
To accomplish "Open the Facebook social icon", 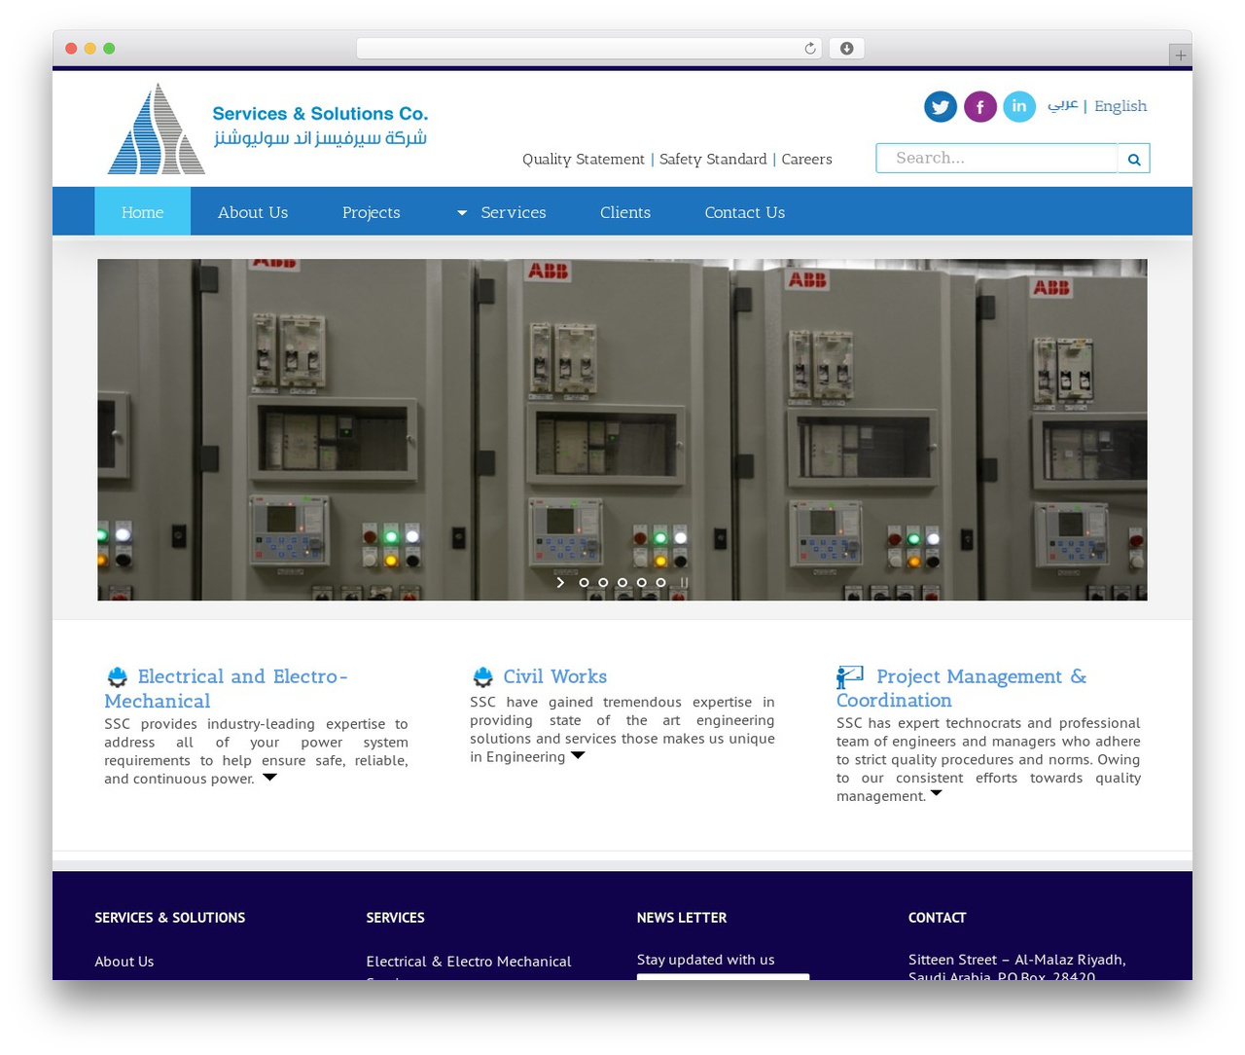I will (980, 107).
